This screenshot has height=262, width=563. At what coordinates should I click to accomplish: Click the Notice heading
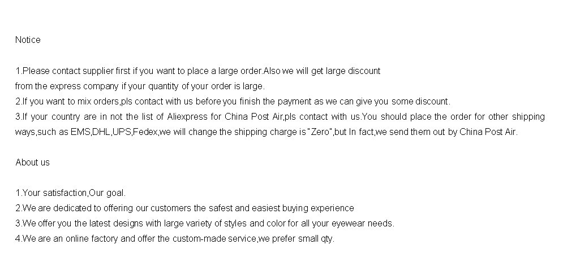[x=28, y=40]
